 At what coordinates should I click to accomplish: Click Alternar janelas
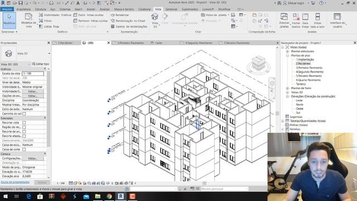[284, 21]
